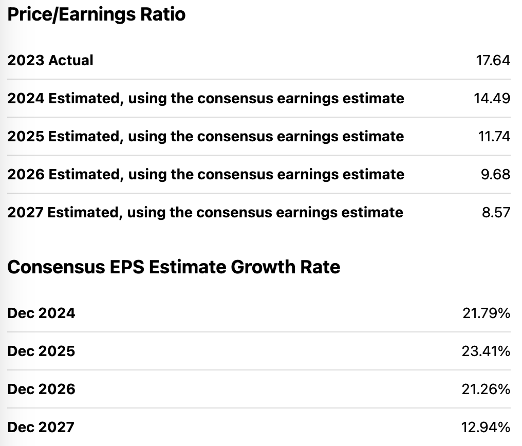Select the 2024 Estimated consensus earnings label
The image size is (522, 446).
(206, 98)
